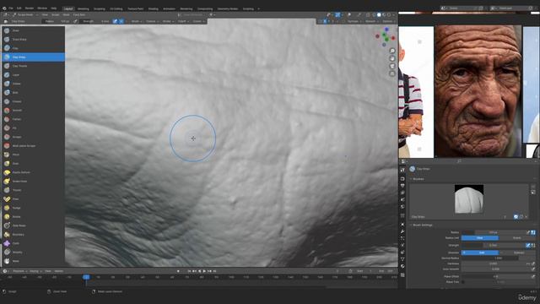Select the Slide Relax brush
The image size is (540, 304).
coord(33,225)
